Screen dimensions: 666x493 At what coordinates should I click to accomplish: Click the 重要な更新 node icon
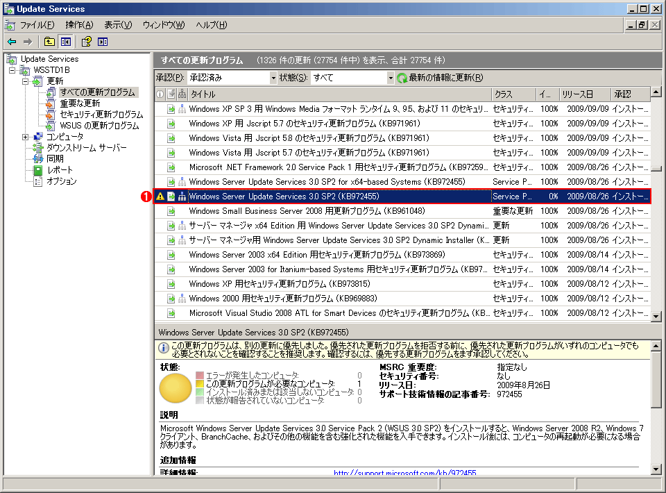[51, 103]
